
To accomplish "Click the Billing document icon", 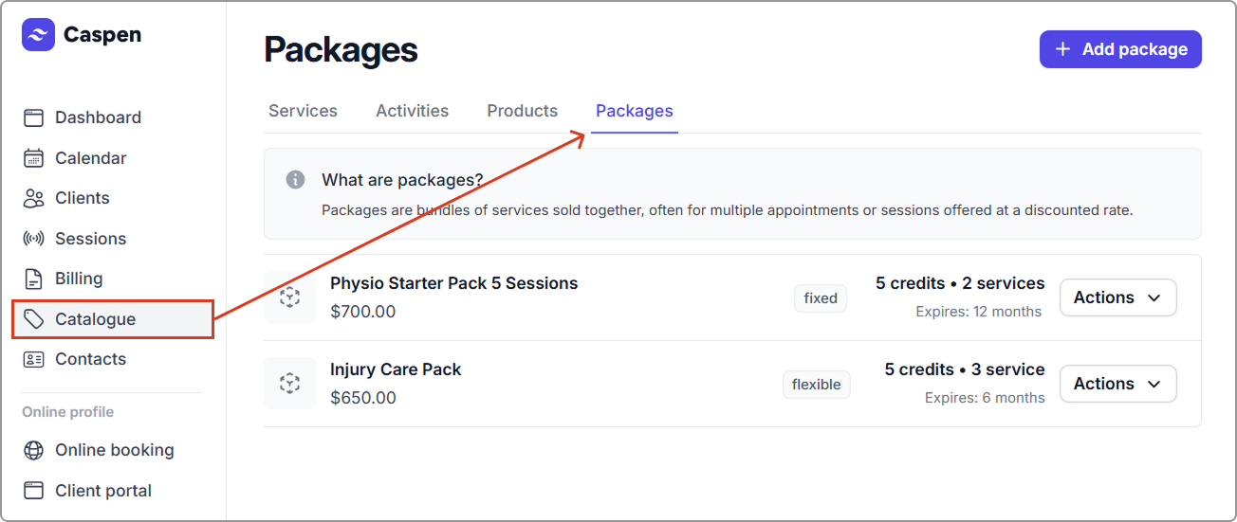I will coord(34,279).
